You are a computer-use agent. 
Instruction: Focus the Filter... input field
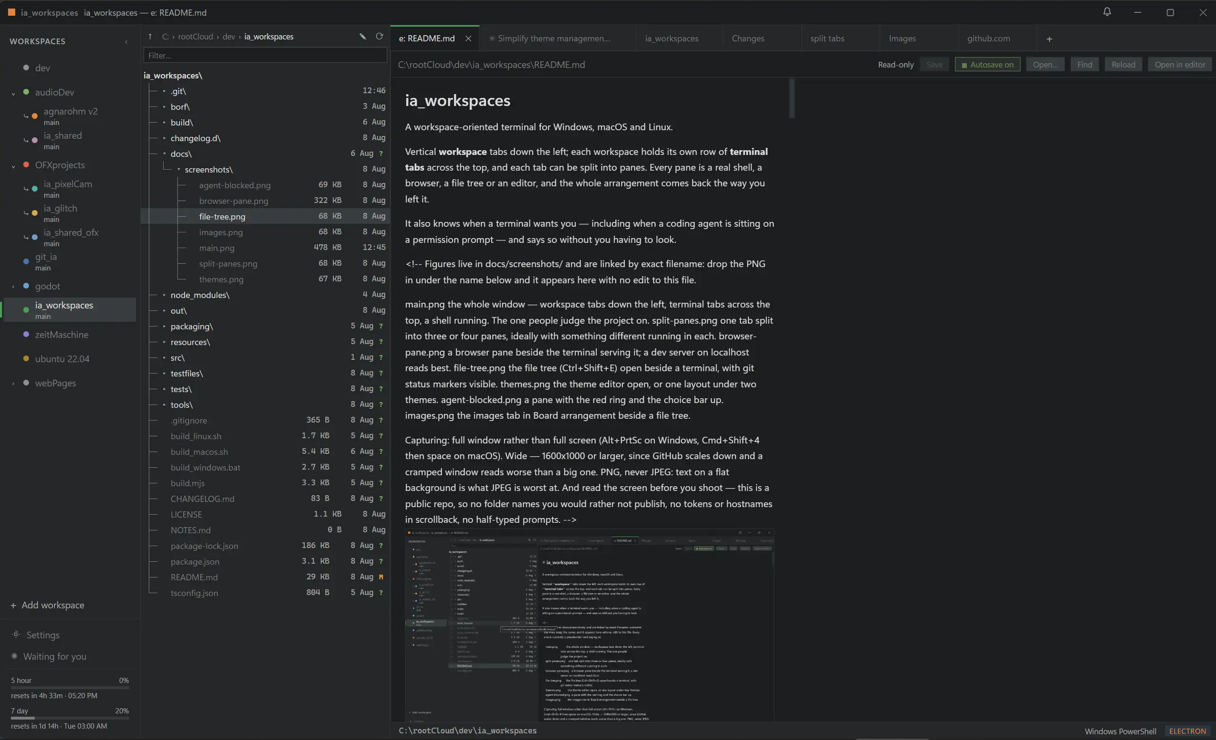coord(265,55)
